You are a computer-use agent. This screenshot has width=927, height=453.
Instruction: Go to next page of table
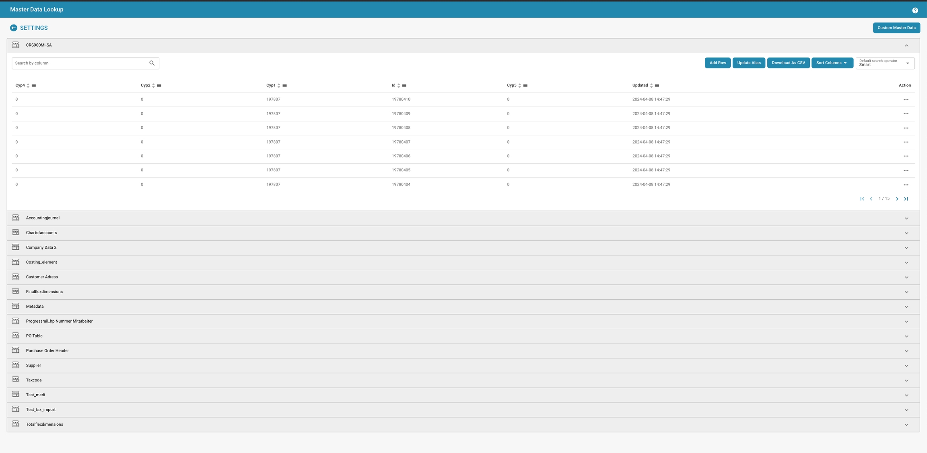pos(897,199)
